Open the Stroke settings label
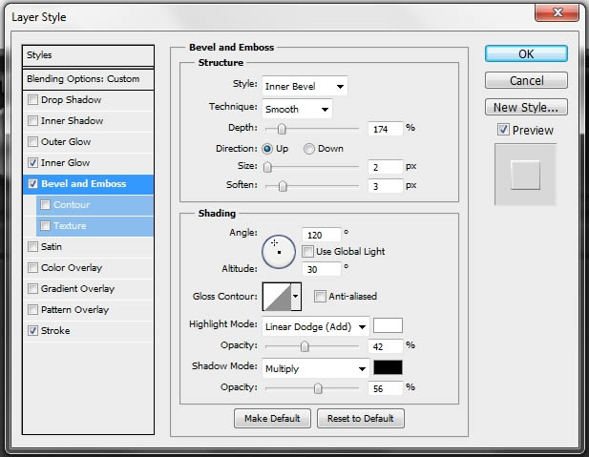The image size is (589, 457). [x=55, y=331]
